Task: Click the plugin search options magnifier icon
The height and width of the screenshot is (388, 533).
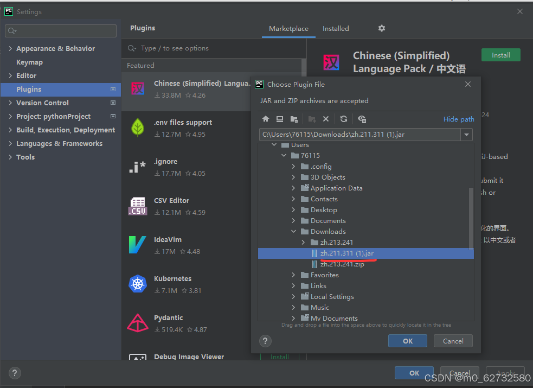Action: tap(132, 48)
